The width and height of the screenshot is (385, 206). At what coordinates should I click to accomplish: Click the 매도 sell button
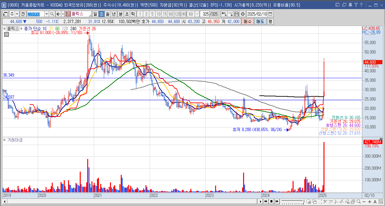260,21
